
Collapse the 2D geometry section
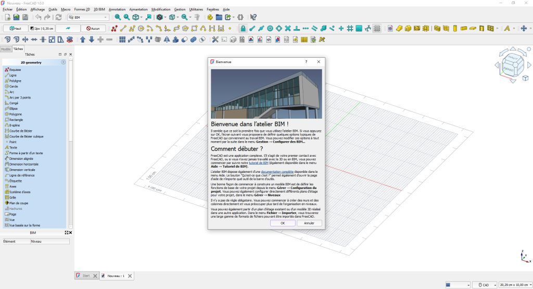(63, 62)
